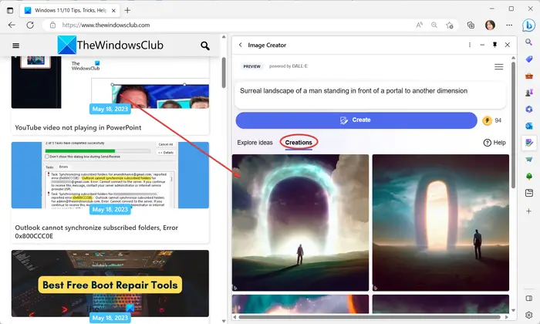Open Image Creator more options menu
Screen dimensions: 540x324
coord(469,45)
